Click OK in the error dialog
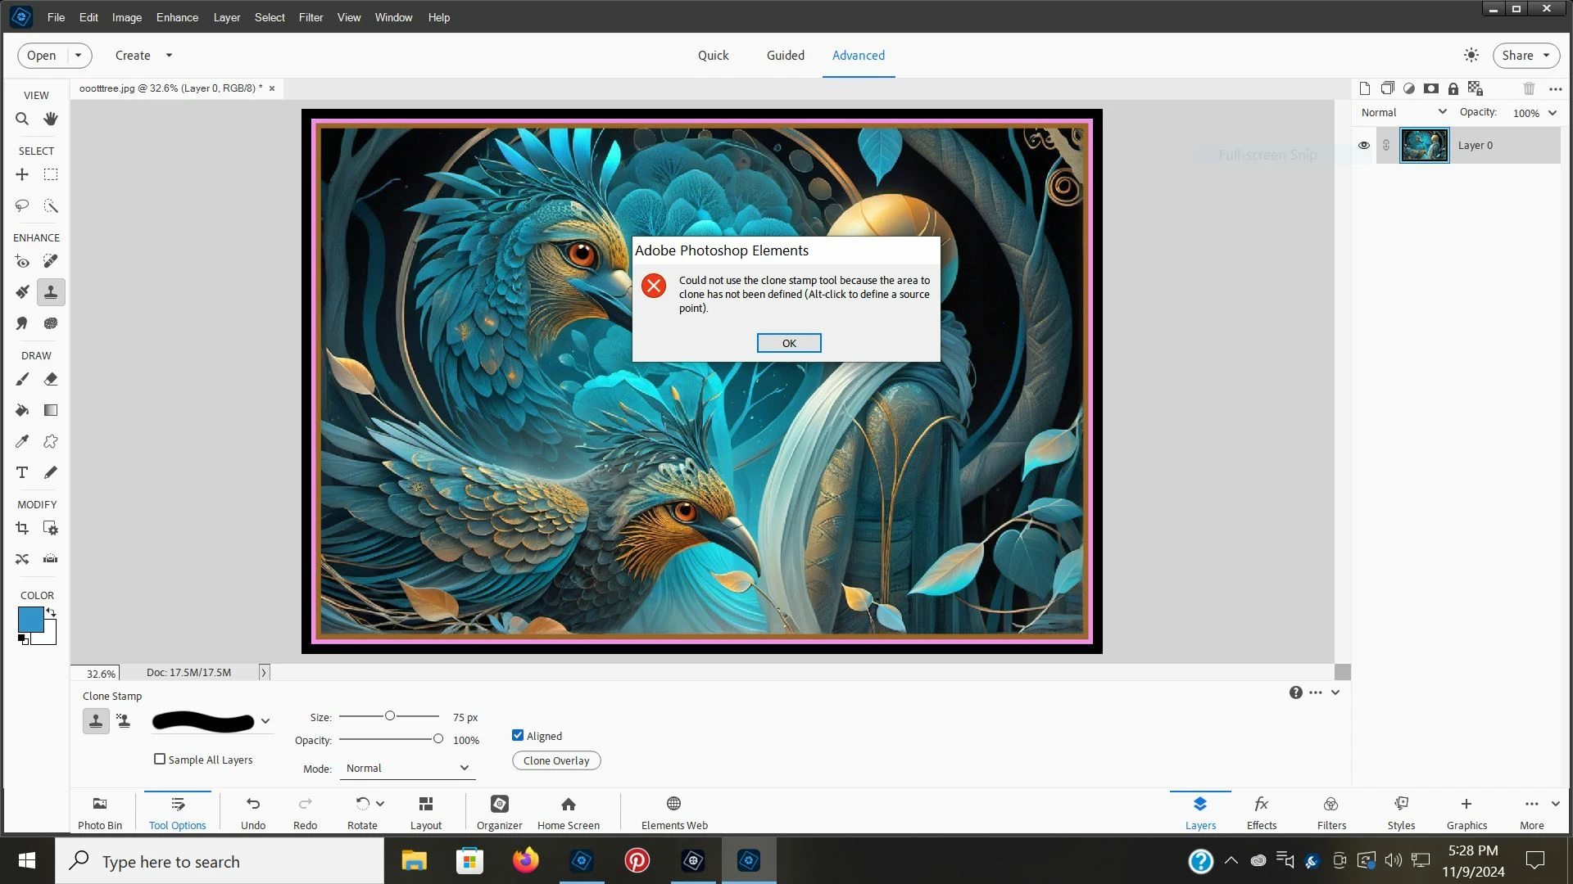This screenshot has height=884, width=1573. click(788, 343)
